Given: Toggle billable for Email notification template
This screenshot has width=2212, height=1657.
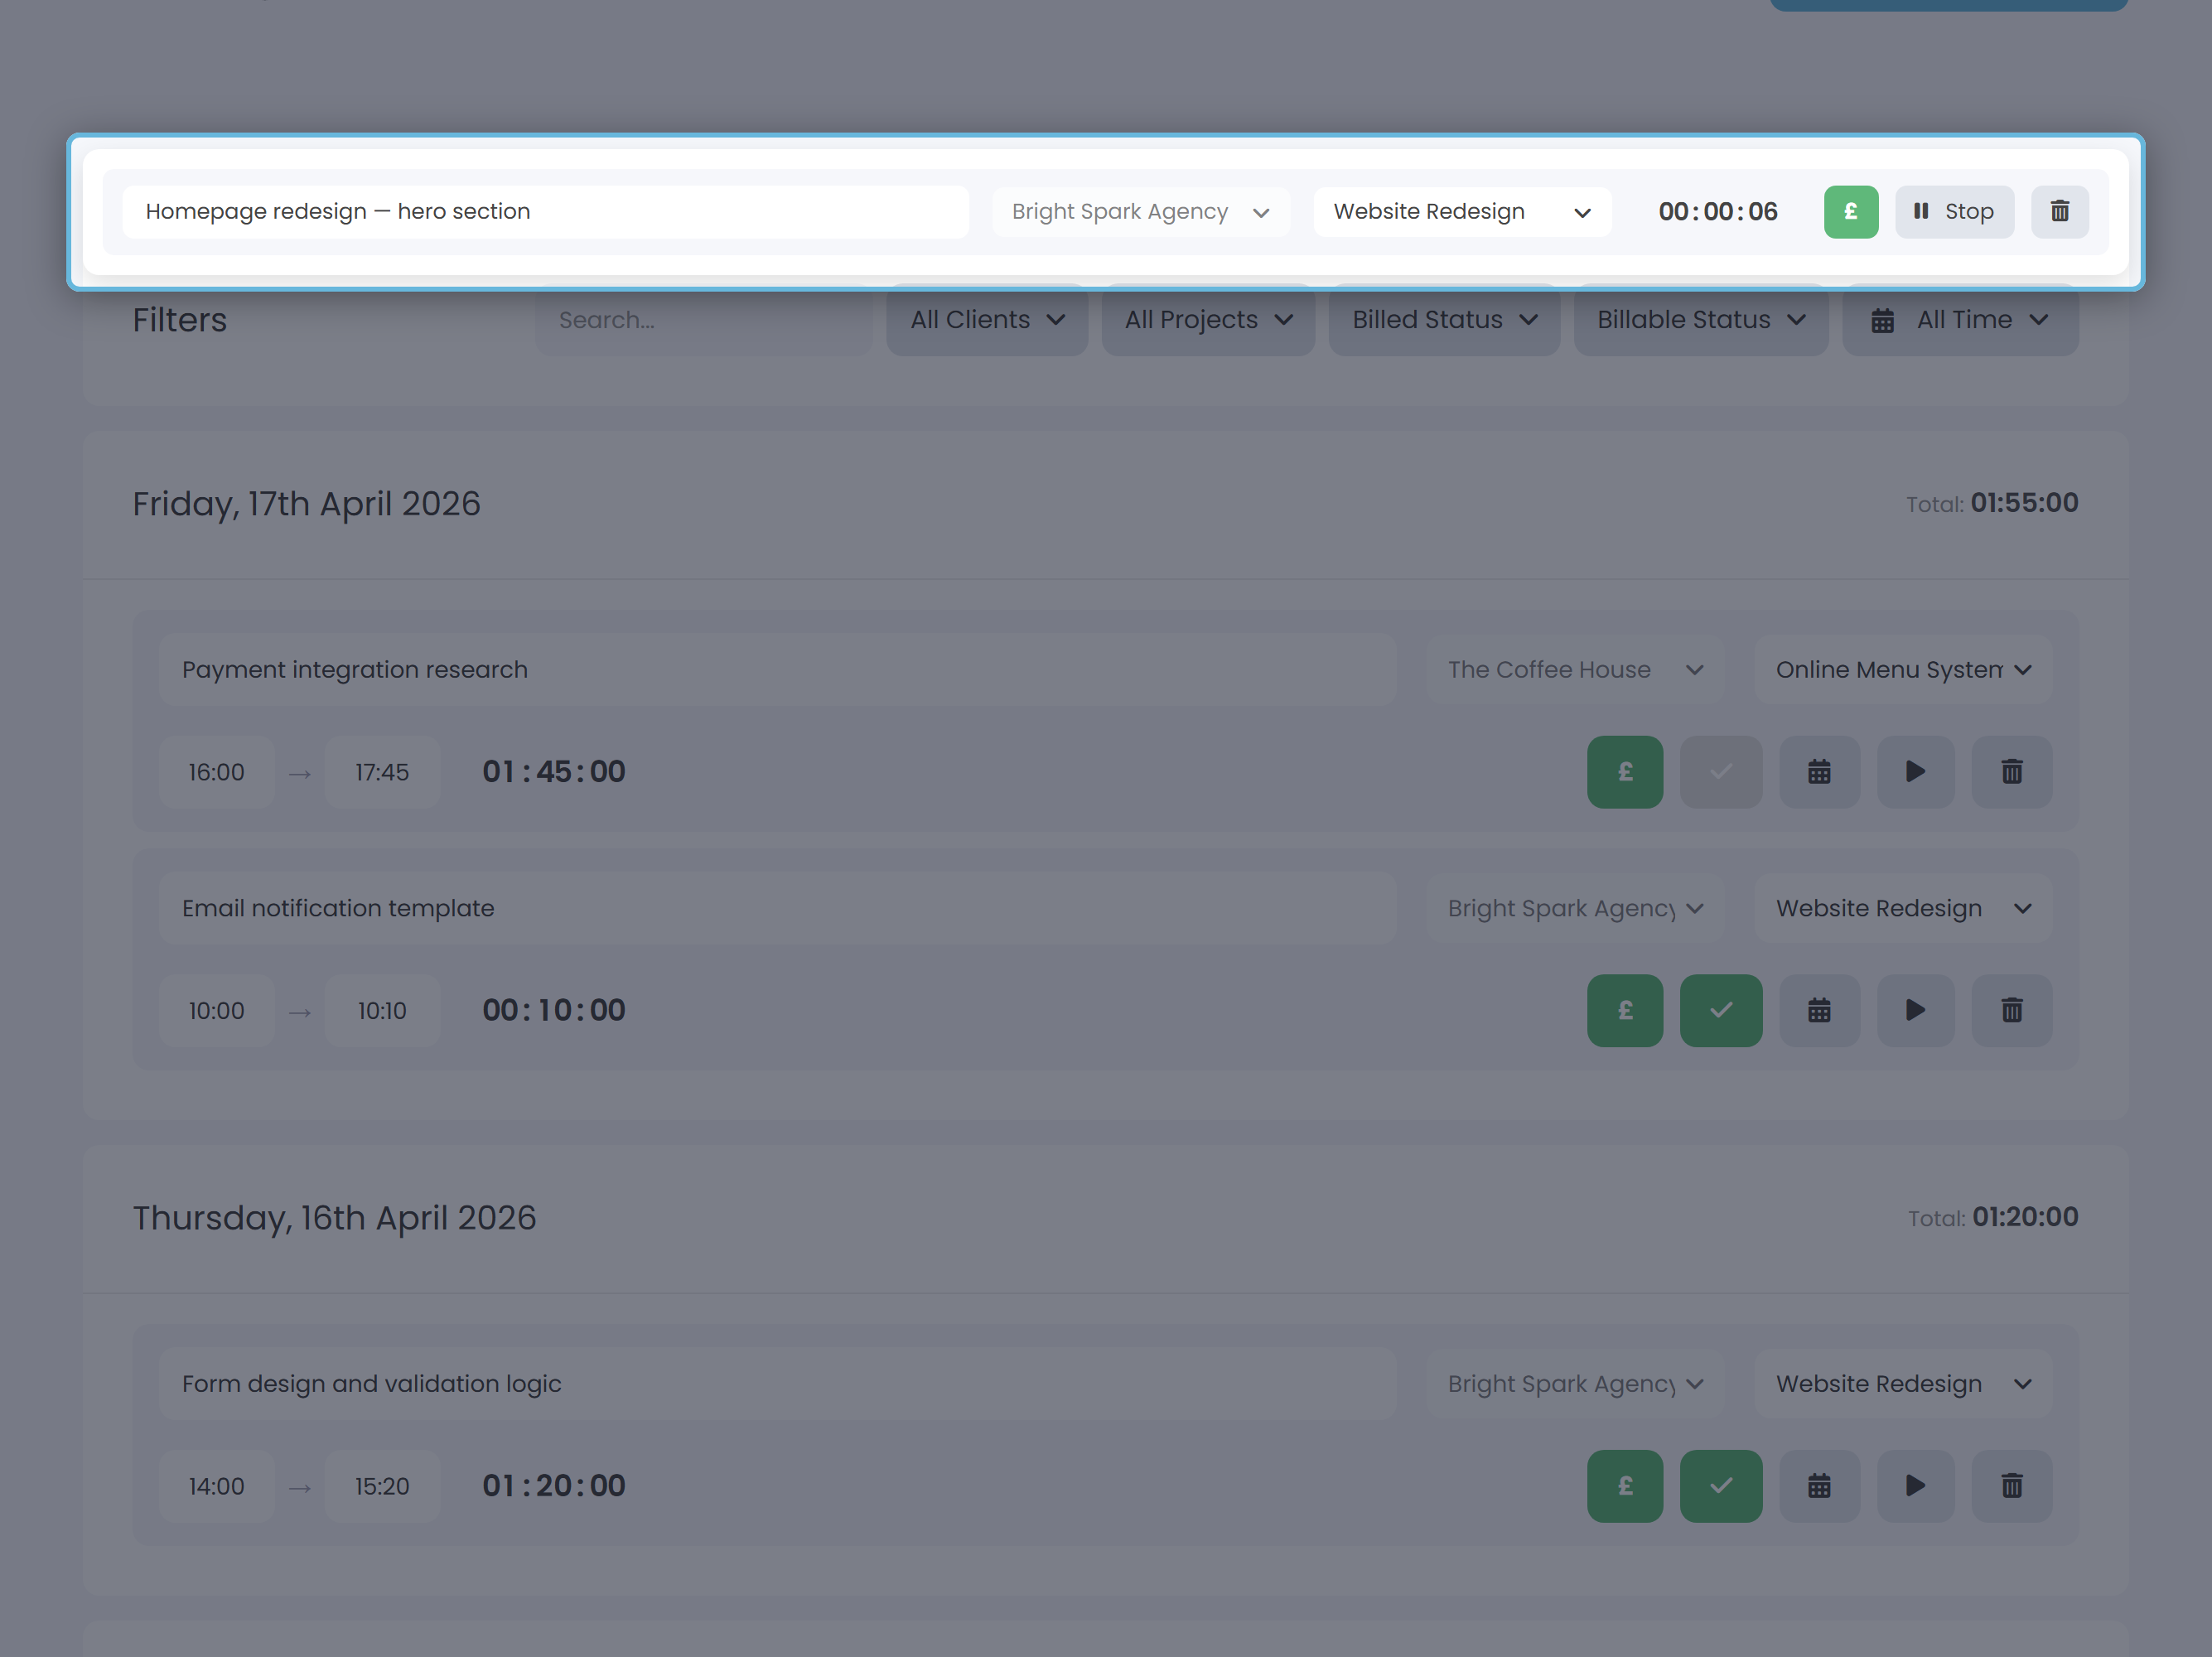Looking at the screenshot, I should pyautogui.click(x=1625, y=1010).
